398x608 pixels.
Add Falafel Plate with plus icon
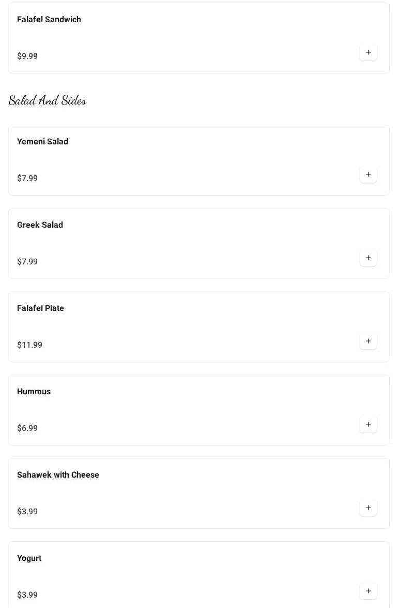point(368,341)
